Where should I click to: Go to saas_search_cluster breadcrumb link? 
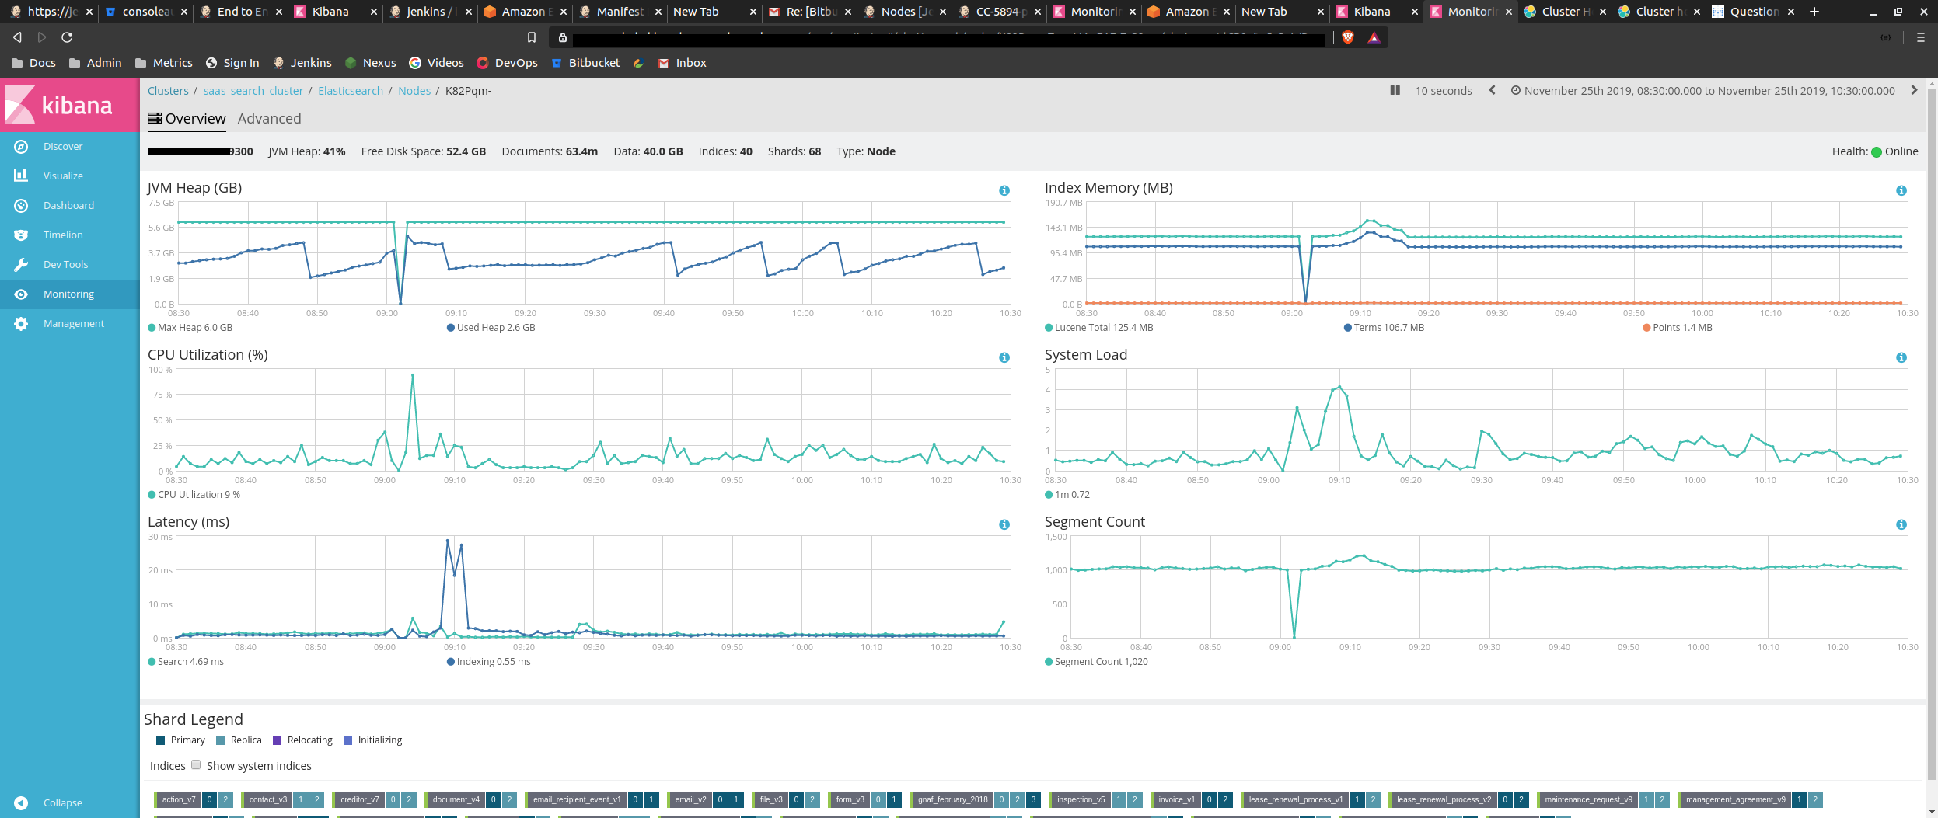pyautogui.click(x=253, y=91)
